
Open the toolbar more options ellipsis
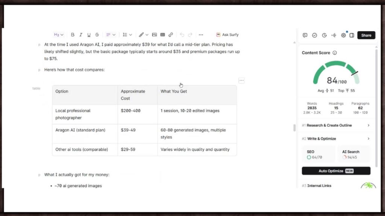pos(201,35)
